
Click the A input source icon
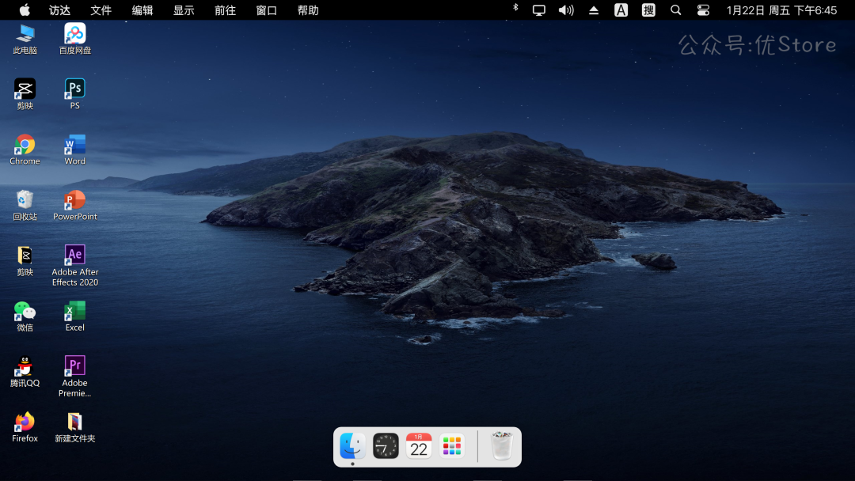[621, 9]
